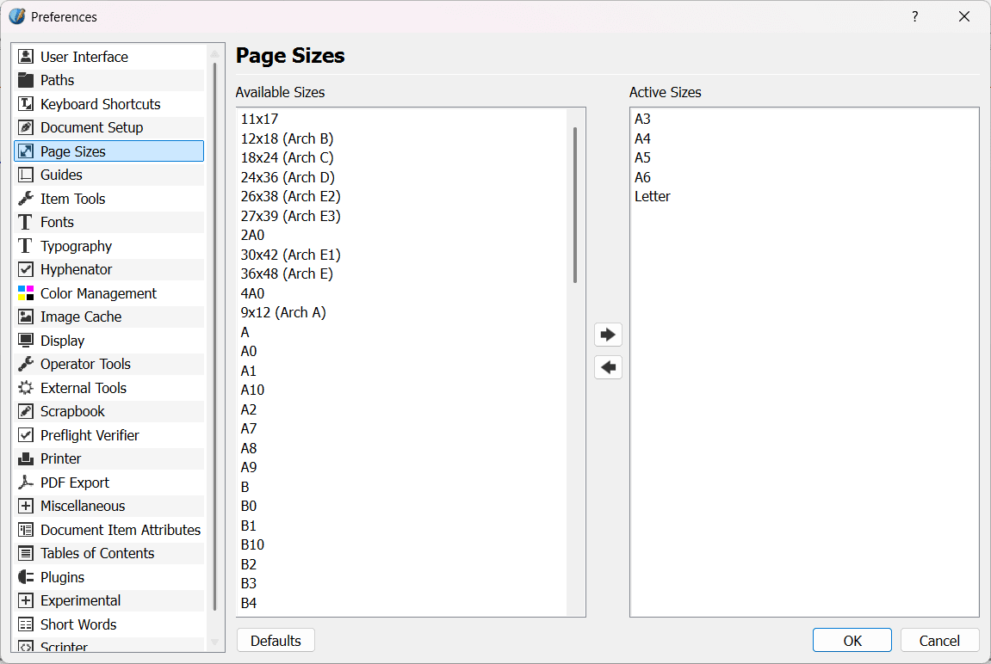Open the Printer settings icon
This screenshot has width=991, height=664.
26,458
